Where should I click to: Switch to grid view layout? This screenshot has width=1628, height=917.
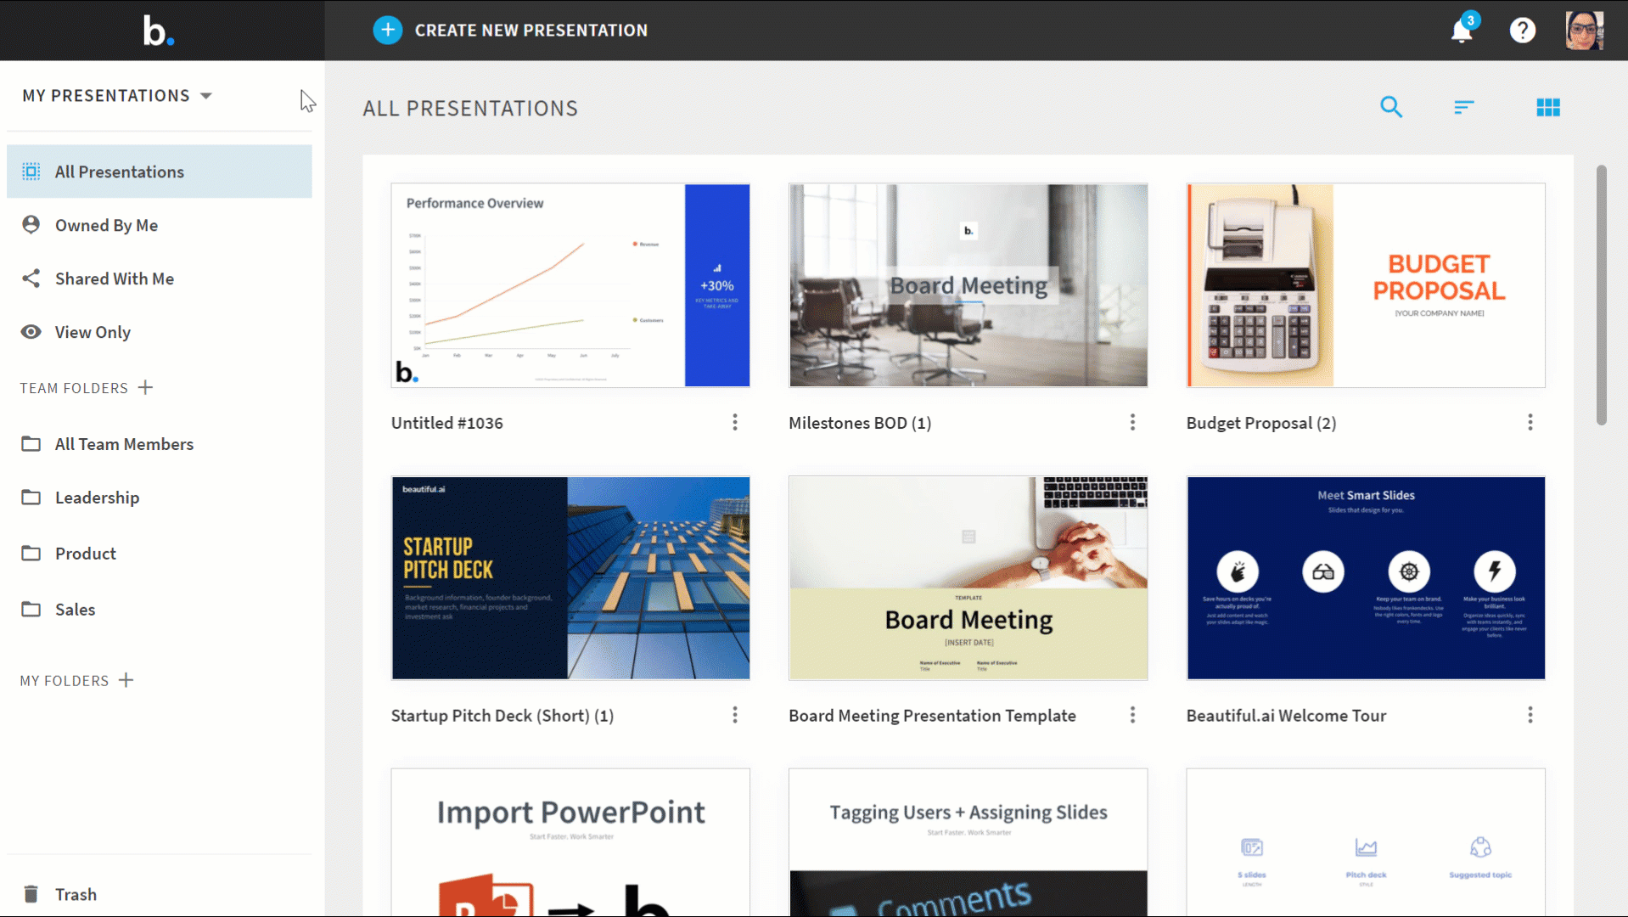point(1548,107)
